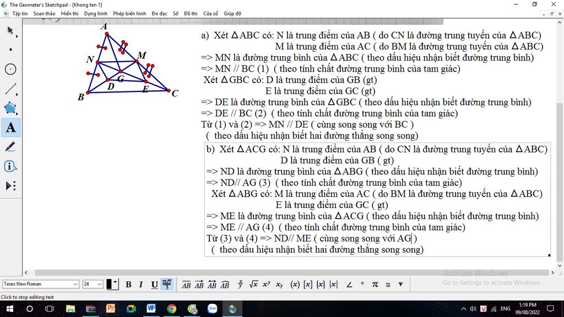
Task: Open Google Chrome from the taskbar
Action: point(171,309)
